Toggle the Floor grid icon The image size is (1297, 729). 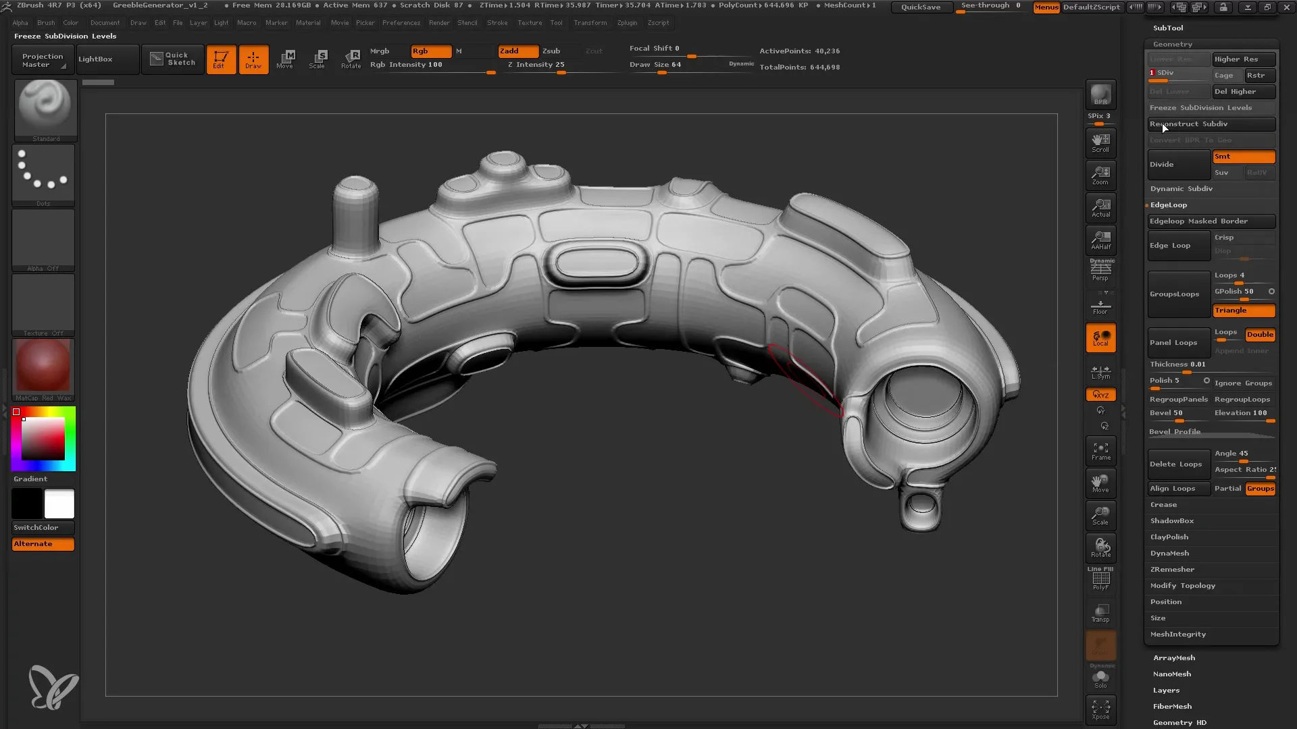pyautogui.click(x=1100, y=305)
